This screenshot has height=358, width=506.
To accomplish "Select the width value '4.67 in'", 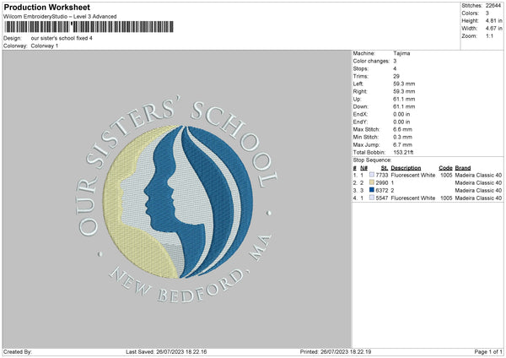I will [493, 29].
